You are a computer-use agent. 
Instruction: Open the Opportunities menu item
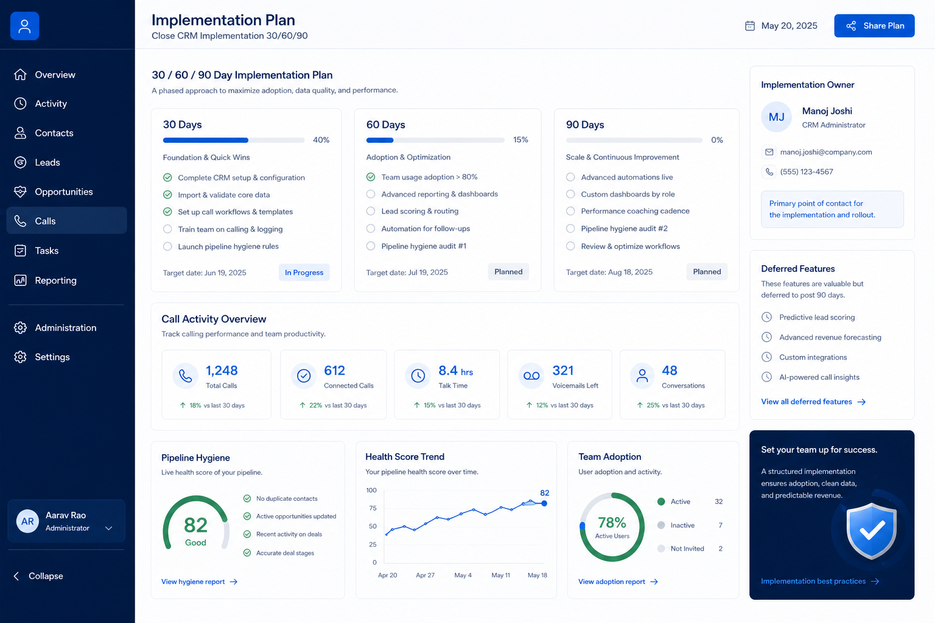[x=66, y=192]
